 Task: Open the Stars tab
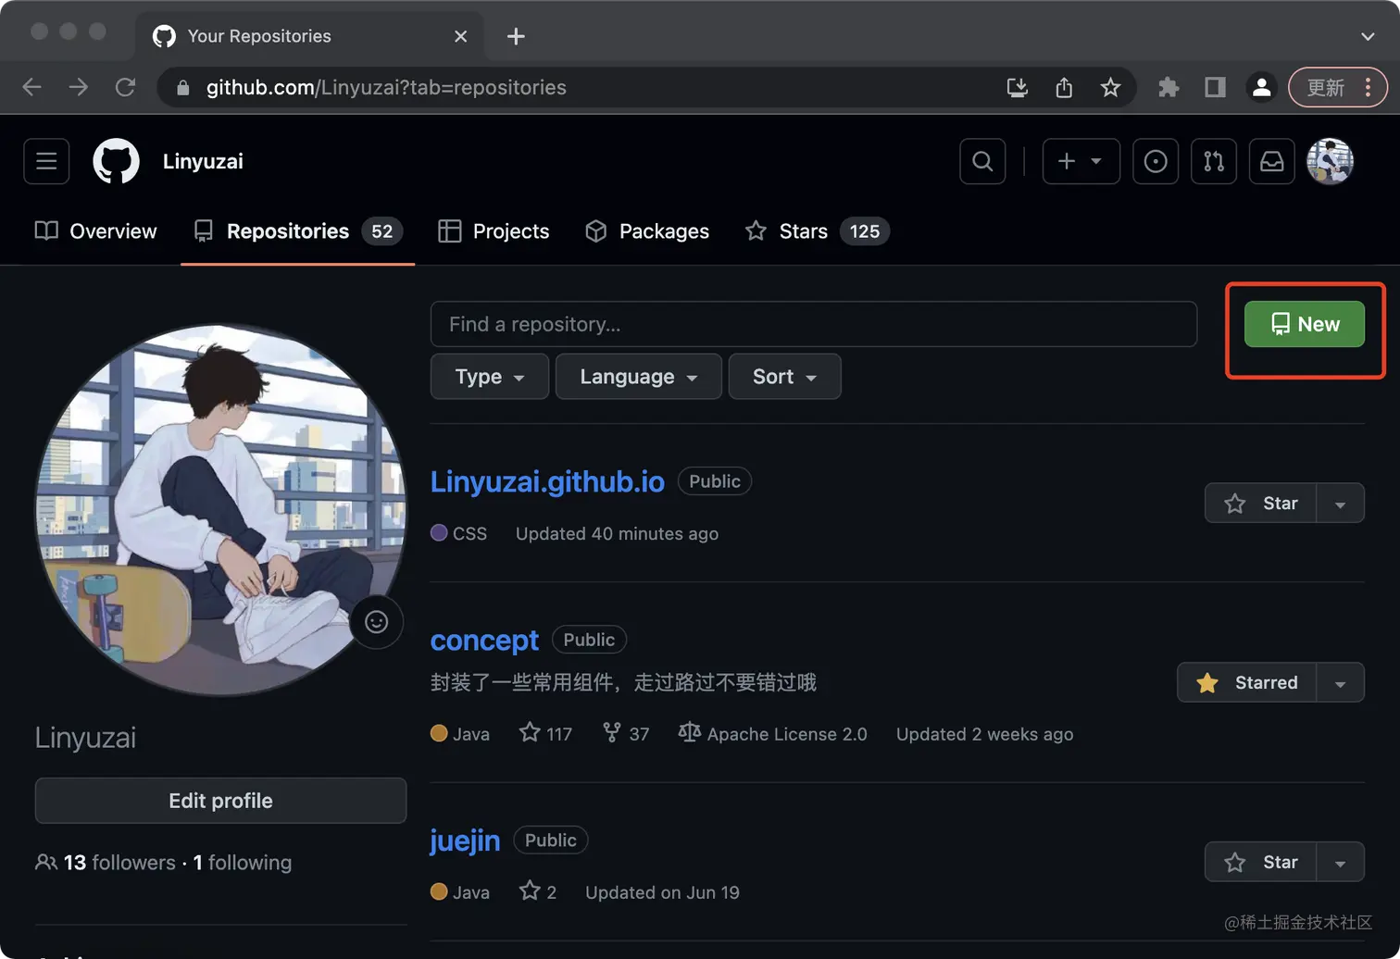[817, 231]
